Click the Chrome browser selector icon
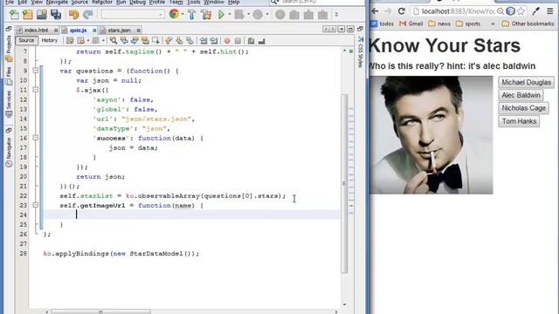Viewport: 559px width, 314px height. 174,14
